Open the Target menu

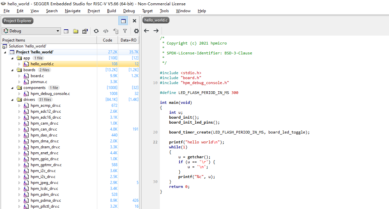point(147,11)
